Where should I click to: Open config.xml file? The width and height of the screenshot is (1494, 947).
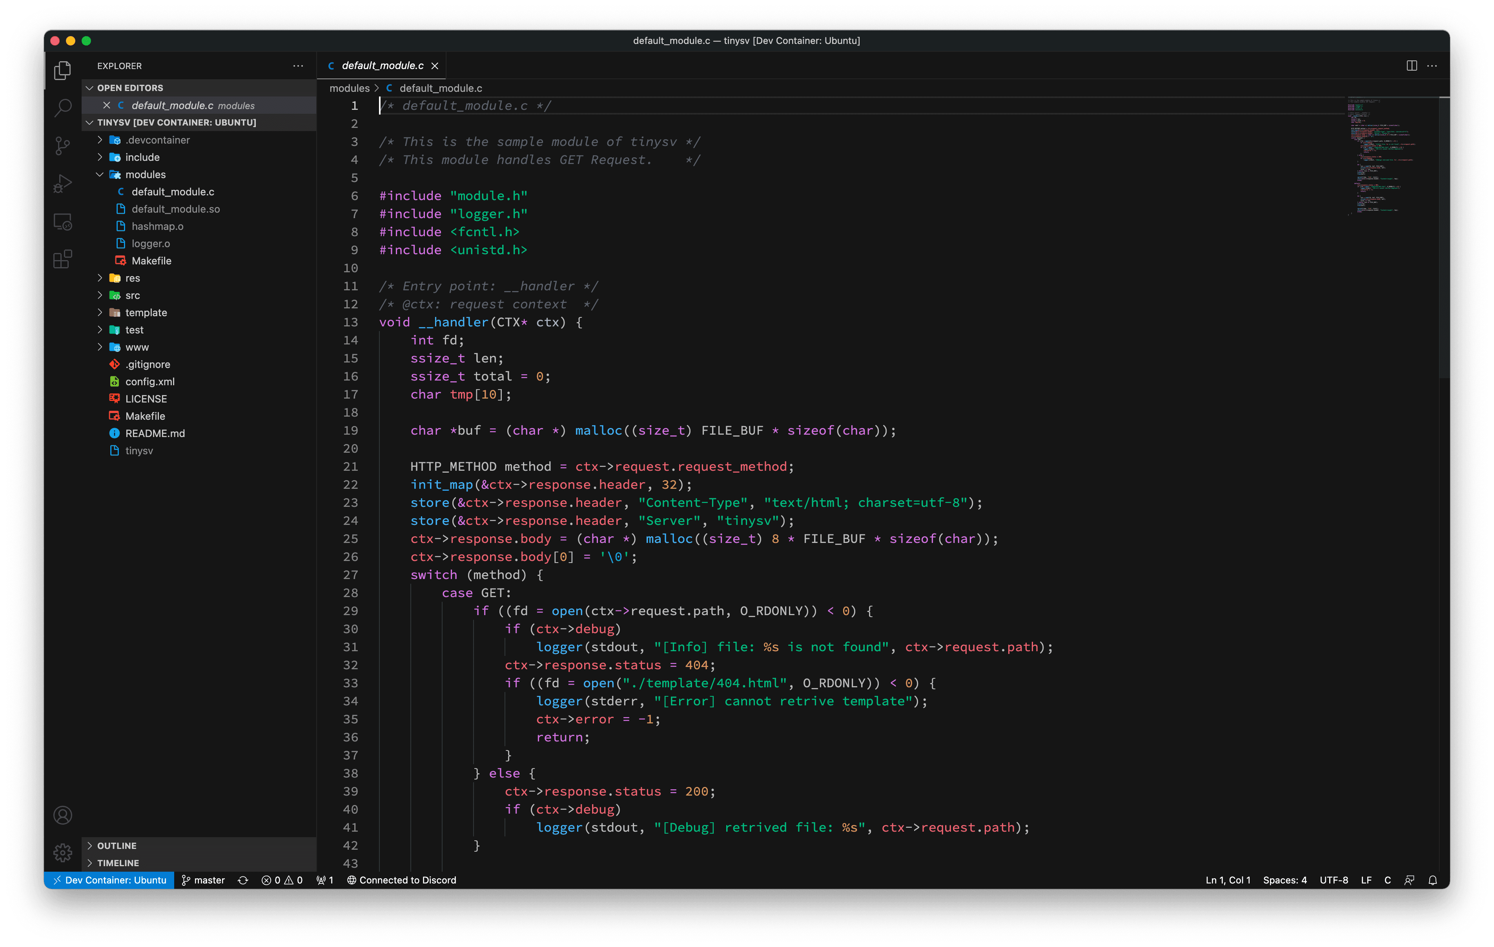tap(199, 382)
